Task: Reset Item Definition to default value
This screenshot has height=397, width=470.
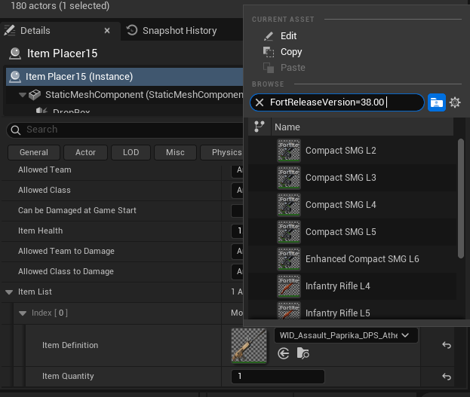Action: click(447, 345)
